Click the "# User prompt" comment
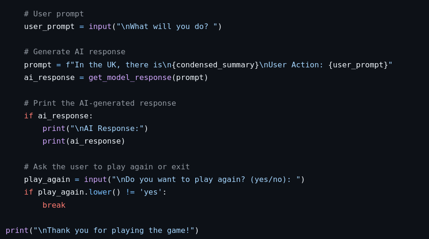Viewport: 429px width, 239px height. click(x=54, y=14)
